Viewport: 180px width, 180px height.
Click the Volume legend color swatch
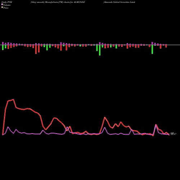click(2, 4)
